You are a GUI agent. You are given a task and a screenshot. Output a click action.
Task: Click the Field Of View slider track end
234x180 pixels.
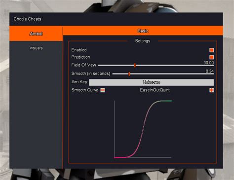click(212, 66)
